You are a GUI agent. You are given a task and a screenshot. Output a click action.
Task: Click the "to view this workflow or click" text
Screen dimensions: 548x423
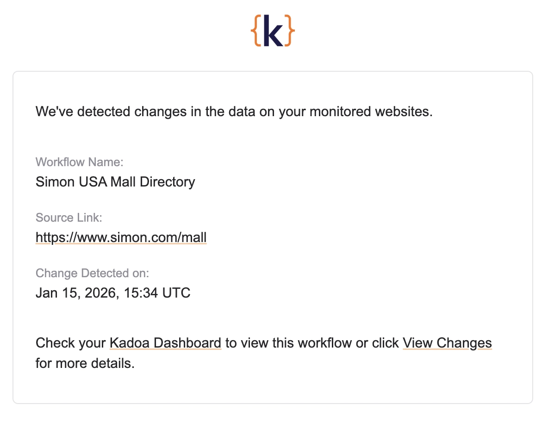click(312, 343)
